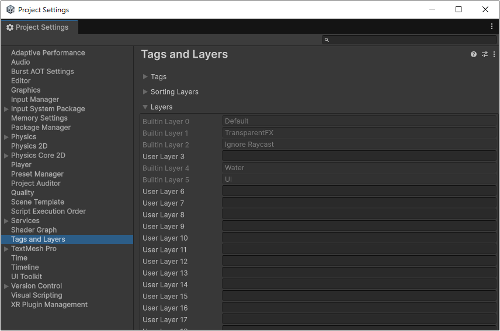Select Scene Template category
The image size is (500, 331).
pyautogui.click(x=37, y=202)
